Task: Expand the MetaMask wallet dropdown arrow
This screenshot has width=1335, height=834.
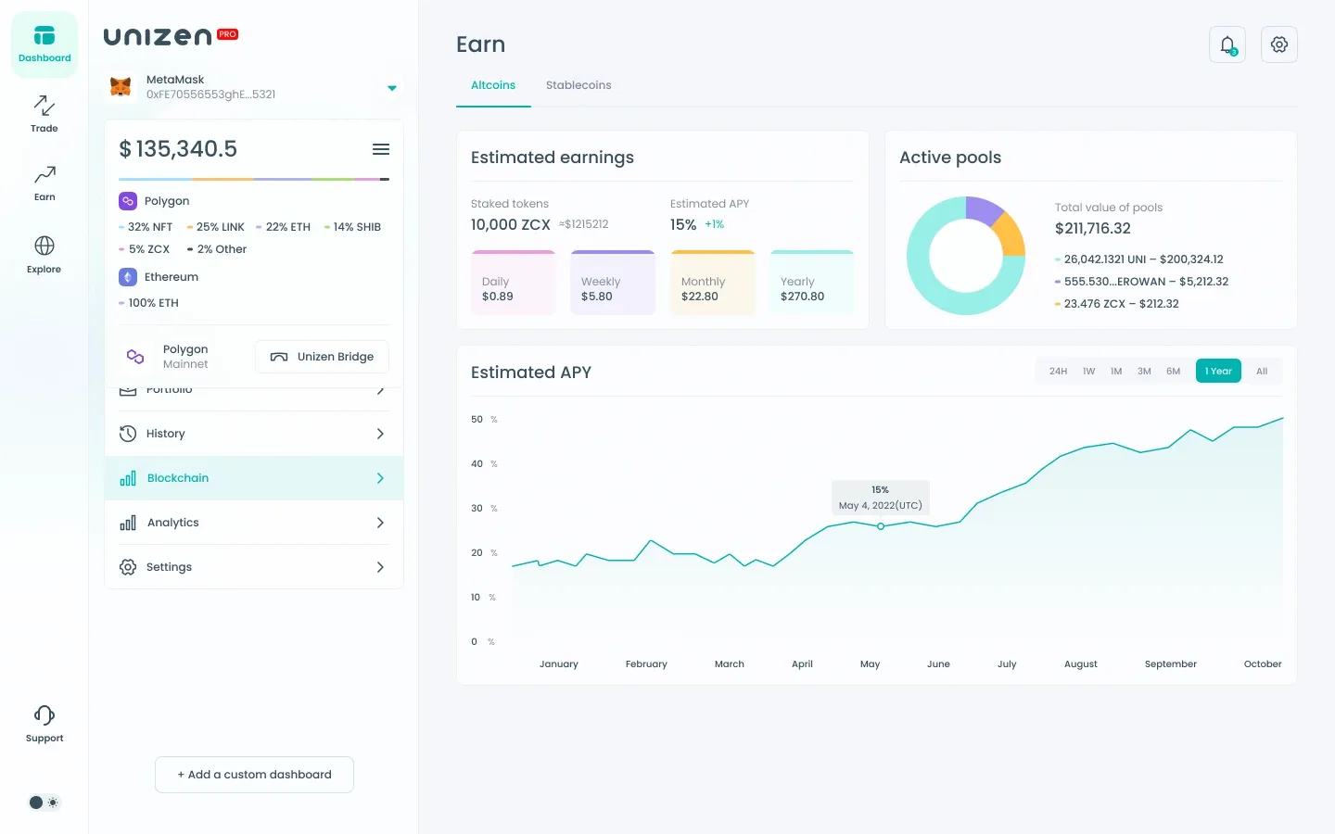Action: click(392, 88)
